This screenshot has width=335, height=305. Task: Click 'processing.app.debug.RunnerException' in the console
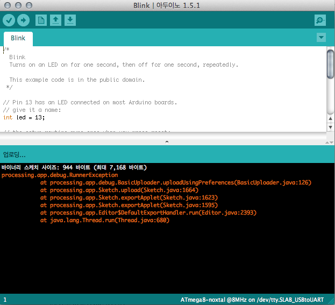point(60,175)
